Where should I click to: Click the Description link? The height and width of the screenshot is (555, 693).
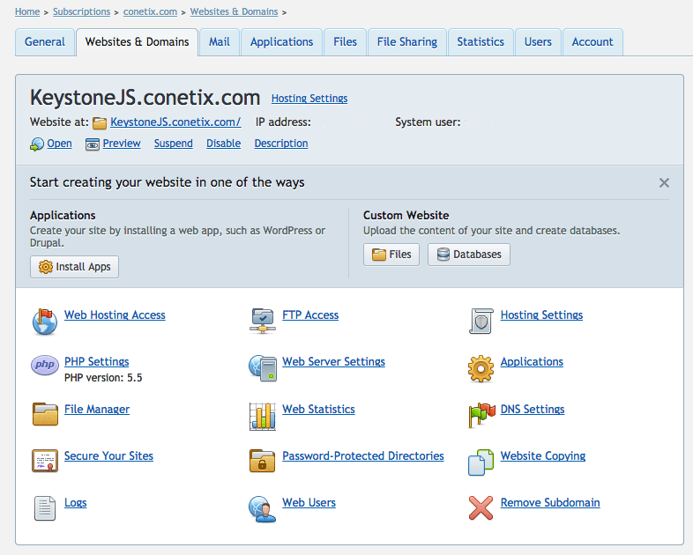click(x=281, y=144)
